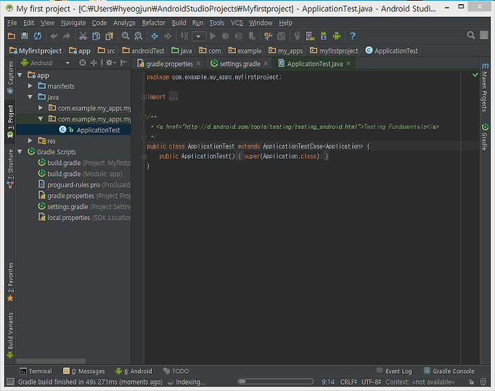Click the Open folder toolbar icon

(x=12, y=36)
